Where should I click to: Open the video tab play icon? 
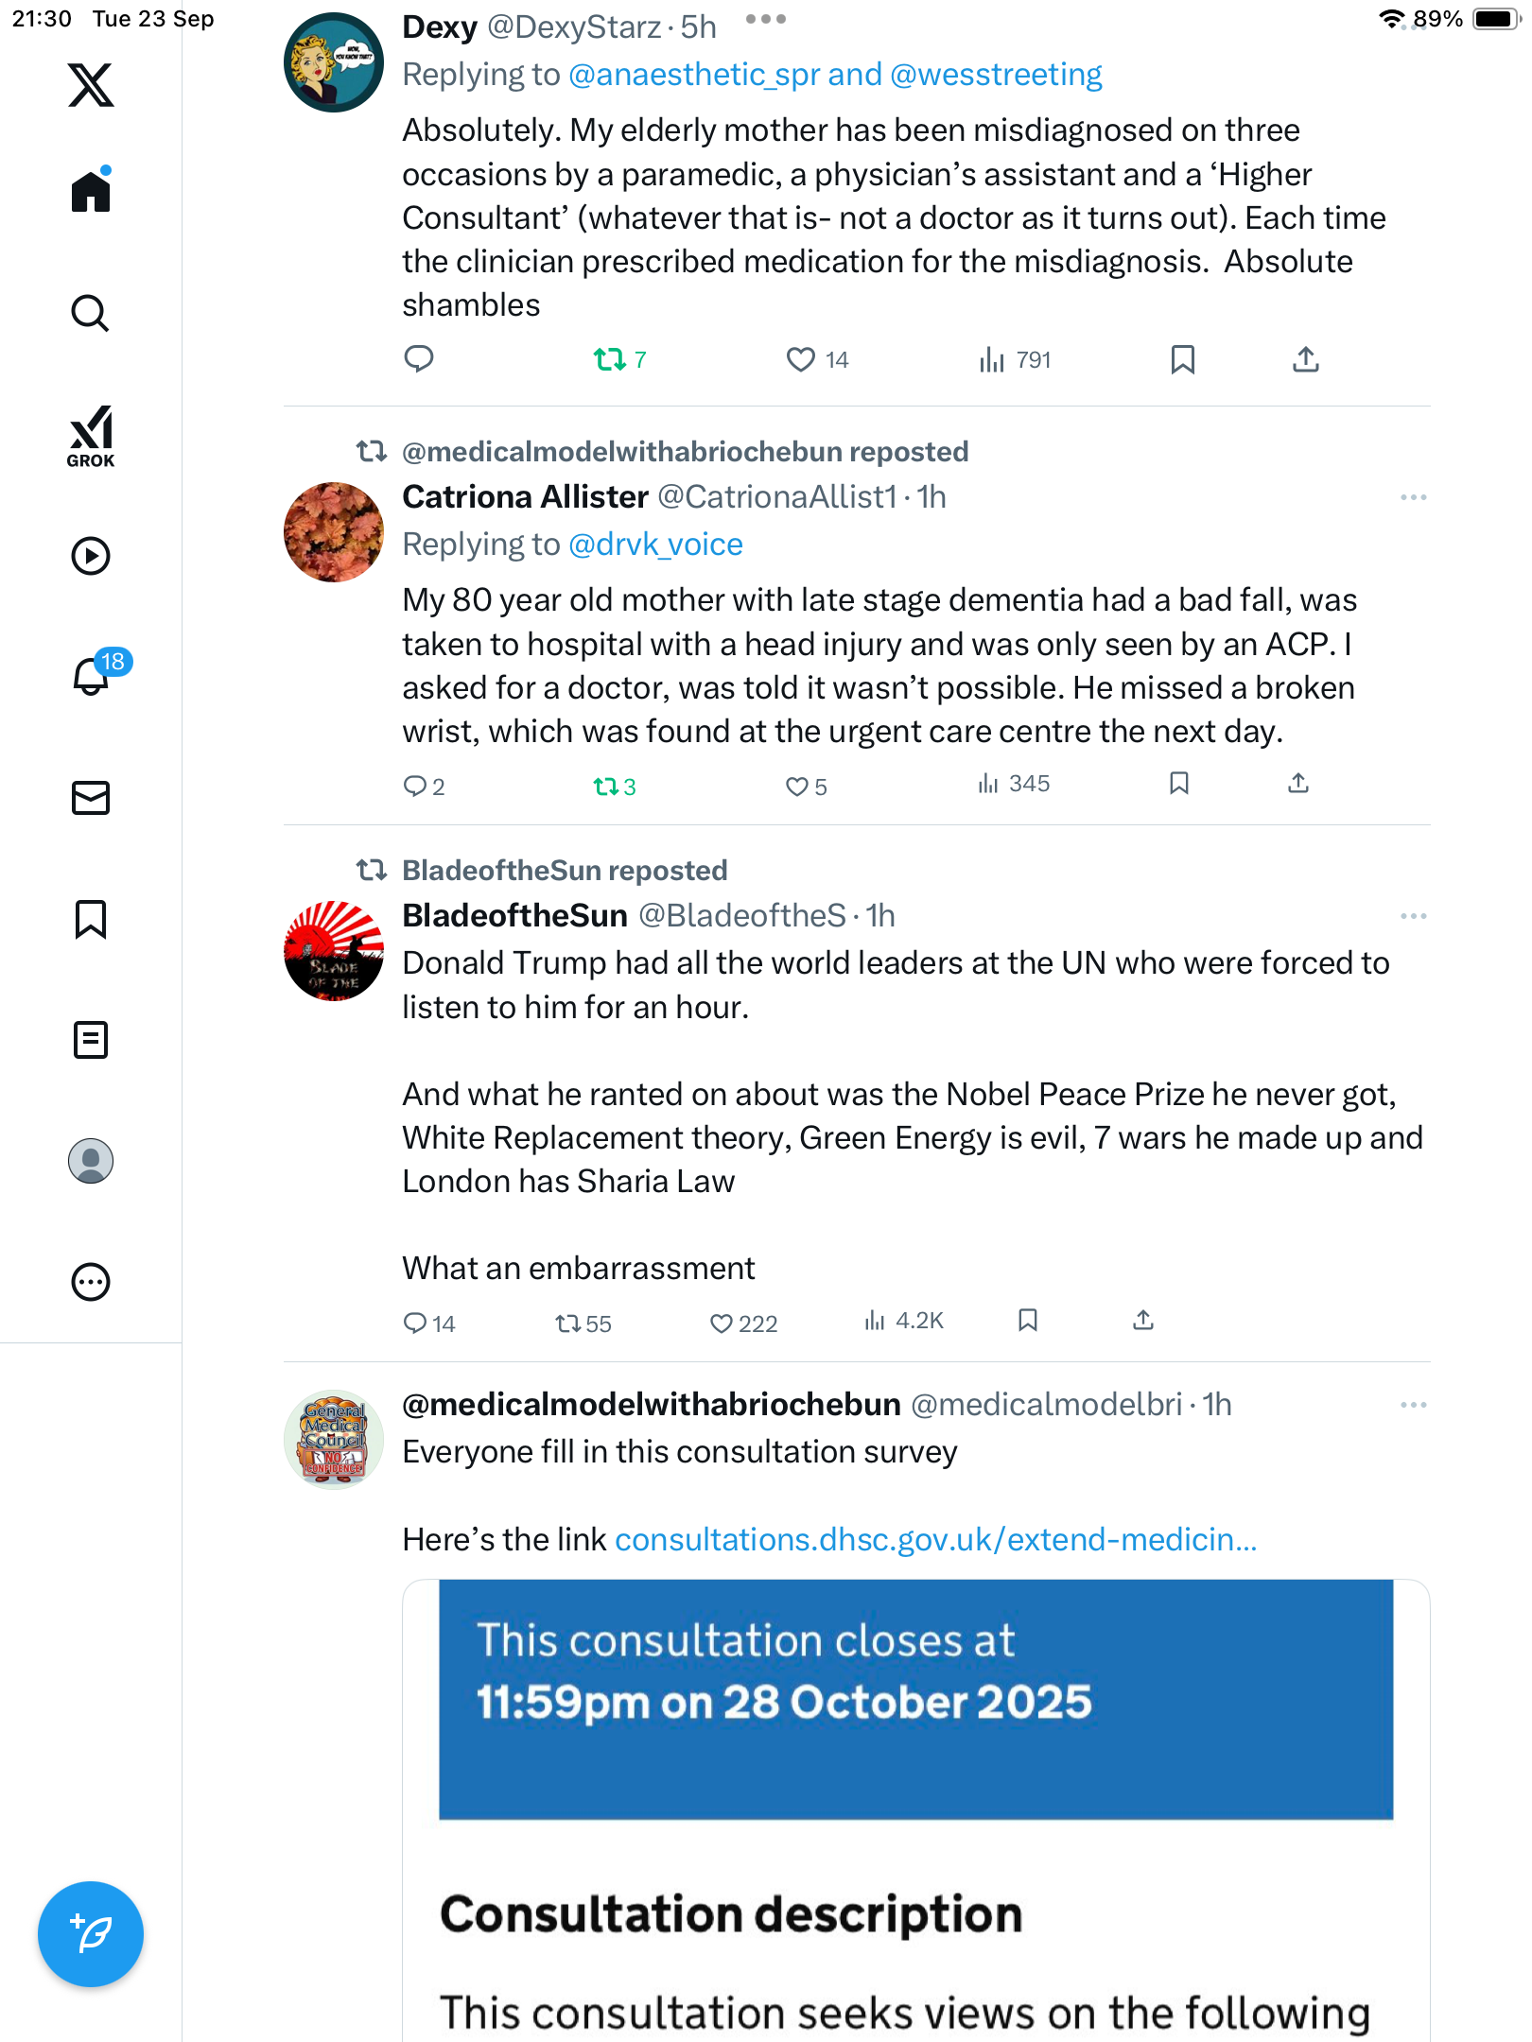click(91, 556)
